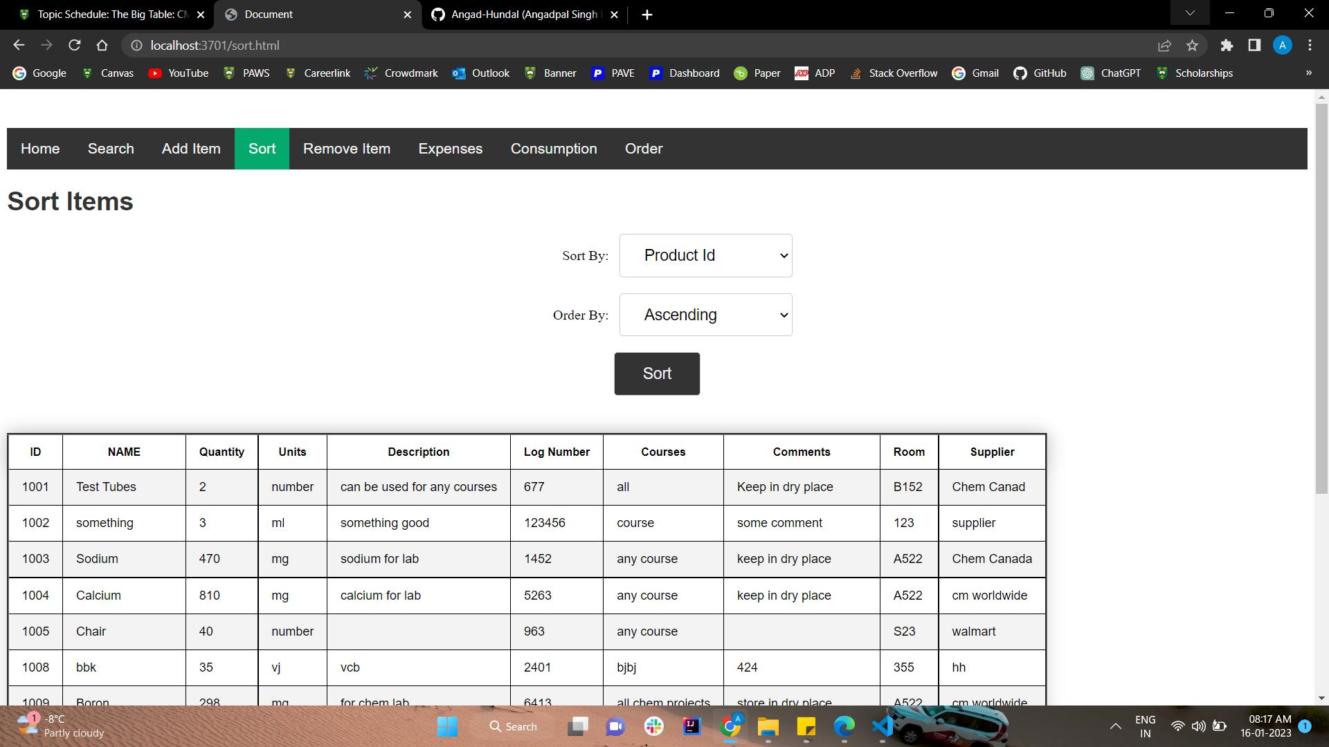This screenshot has width=1329, height=747.
Task: Go to the Add Item page
Action: point(191,148)
